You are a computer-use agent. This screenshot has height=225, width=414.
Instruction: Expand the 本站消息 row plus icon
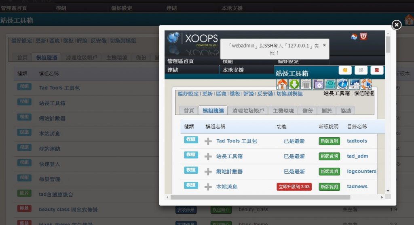pos(208,187)
